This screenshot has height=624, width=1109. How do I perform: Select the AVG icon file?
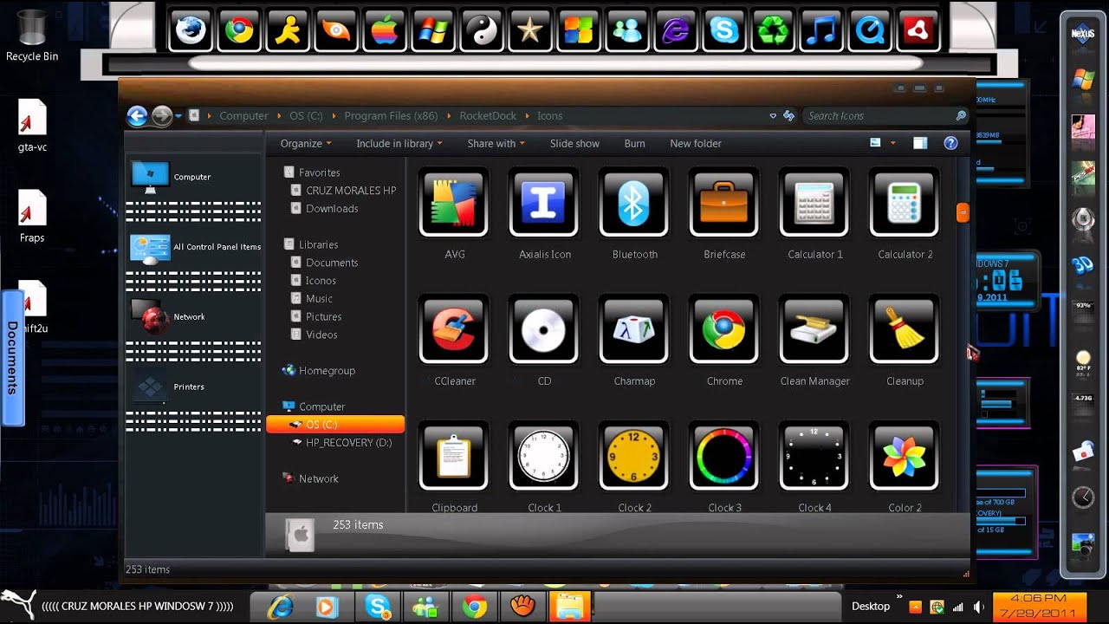pos(454,212)
